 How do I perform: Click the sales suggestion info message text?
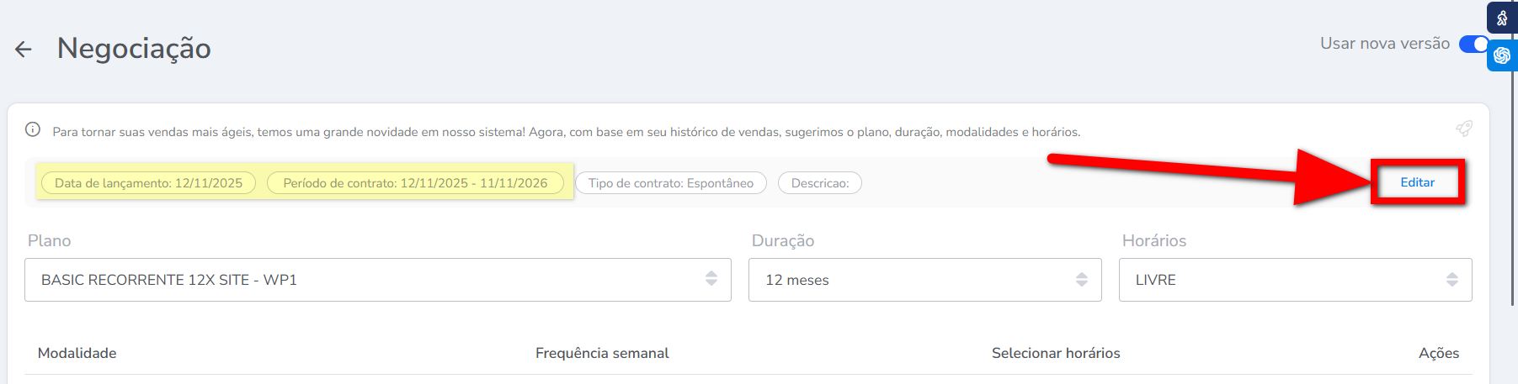[x=566, y=132]
